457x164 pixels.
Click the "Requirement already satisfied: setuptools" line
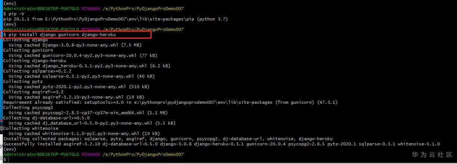[x=175, y=102]
